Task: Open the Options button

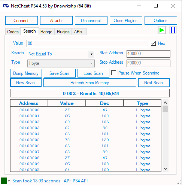Action: tap(161, 21)
